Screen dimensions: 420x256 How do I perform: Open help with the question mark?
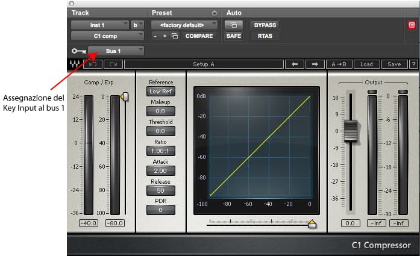413,64
